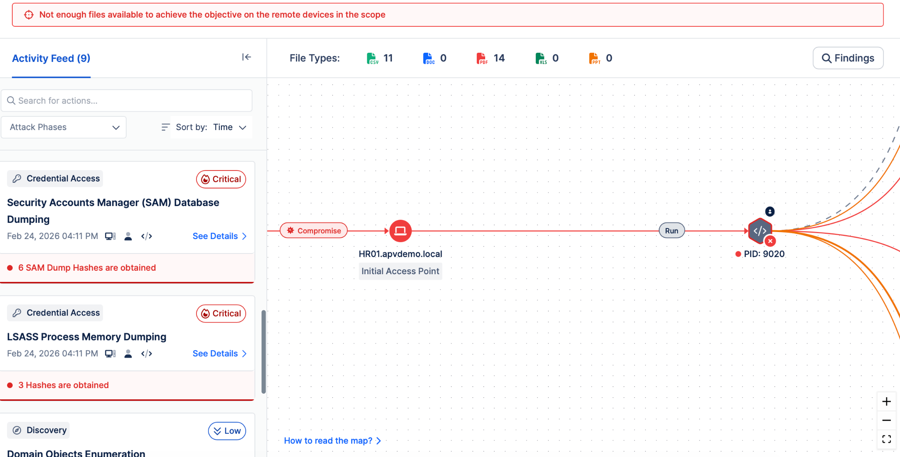Click the user icon in the SAM Dumping card

(128, 236)
